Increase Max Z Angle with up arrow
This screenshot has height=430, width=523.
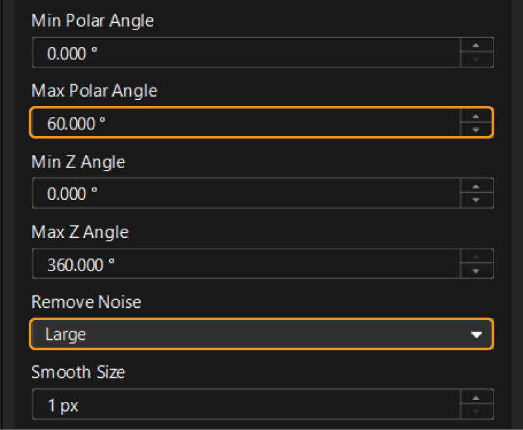click(476, 257)
